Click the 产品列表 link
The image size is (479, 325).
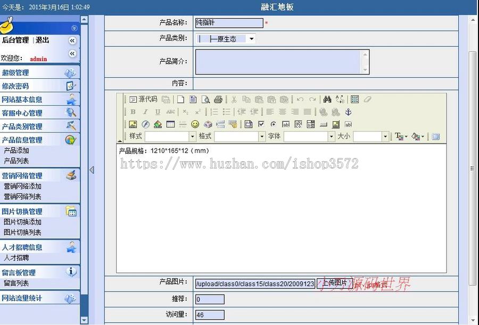pyautogui.click(x=16, y=161)
